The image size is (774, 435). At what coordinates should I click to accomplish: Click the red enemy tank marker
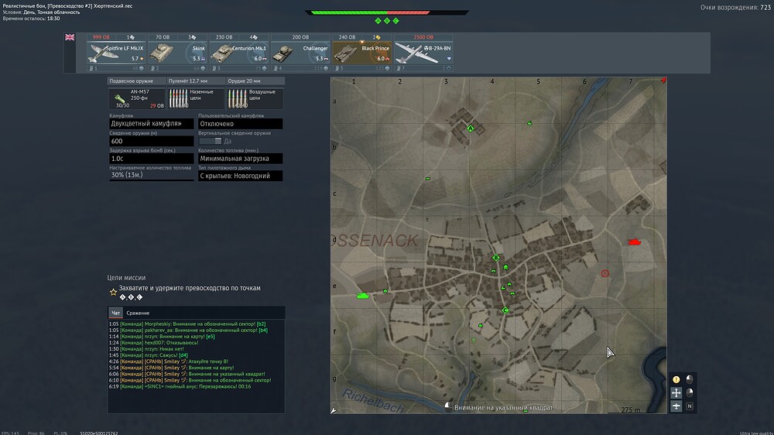[635, 242]
